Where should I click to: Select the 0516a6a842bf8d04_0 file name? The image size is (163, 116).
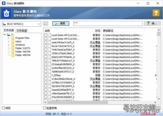63,64
